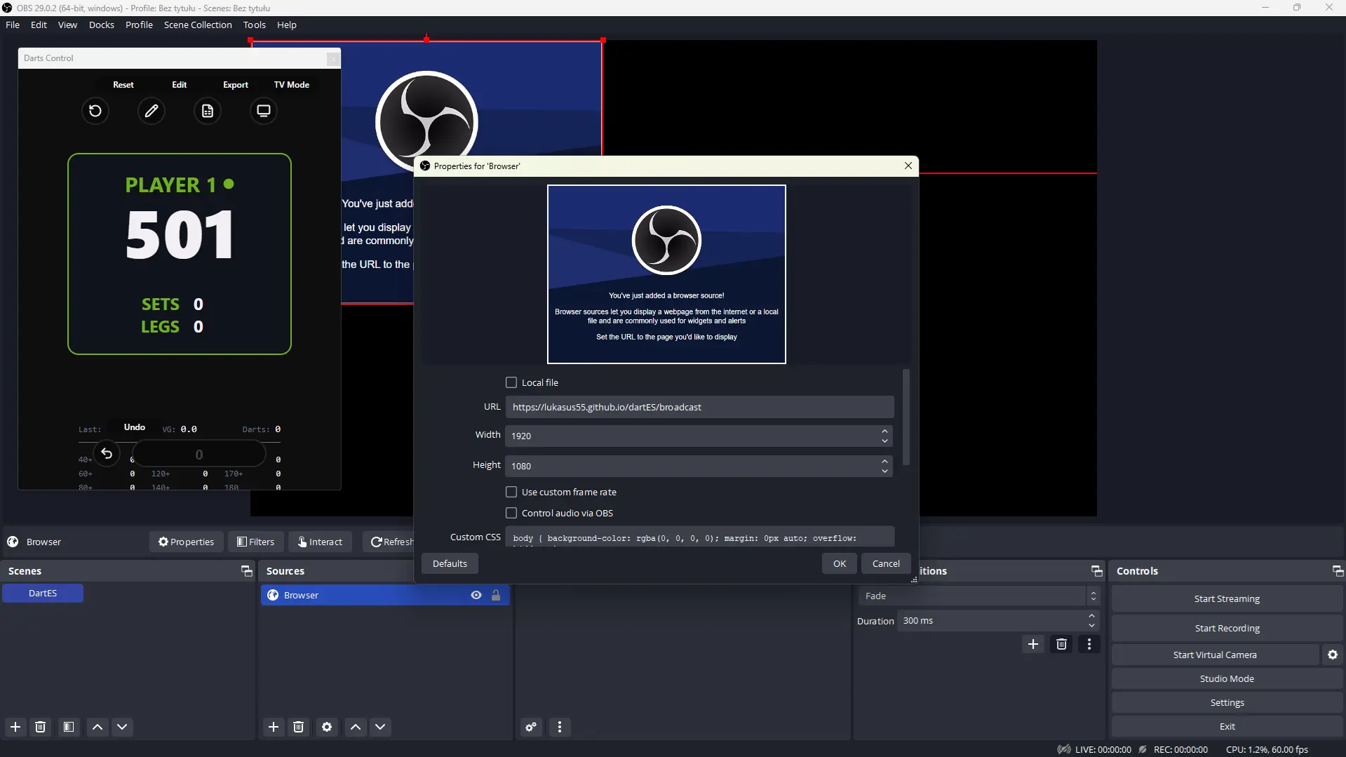Check Use custom frame rate
1346x757 pixels.
tap(511, 492)
